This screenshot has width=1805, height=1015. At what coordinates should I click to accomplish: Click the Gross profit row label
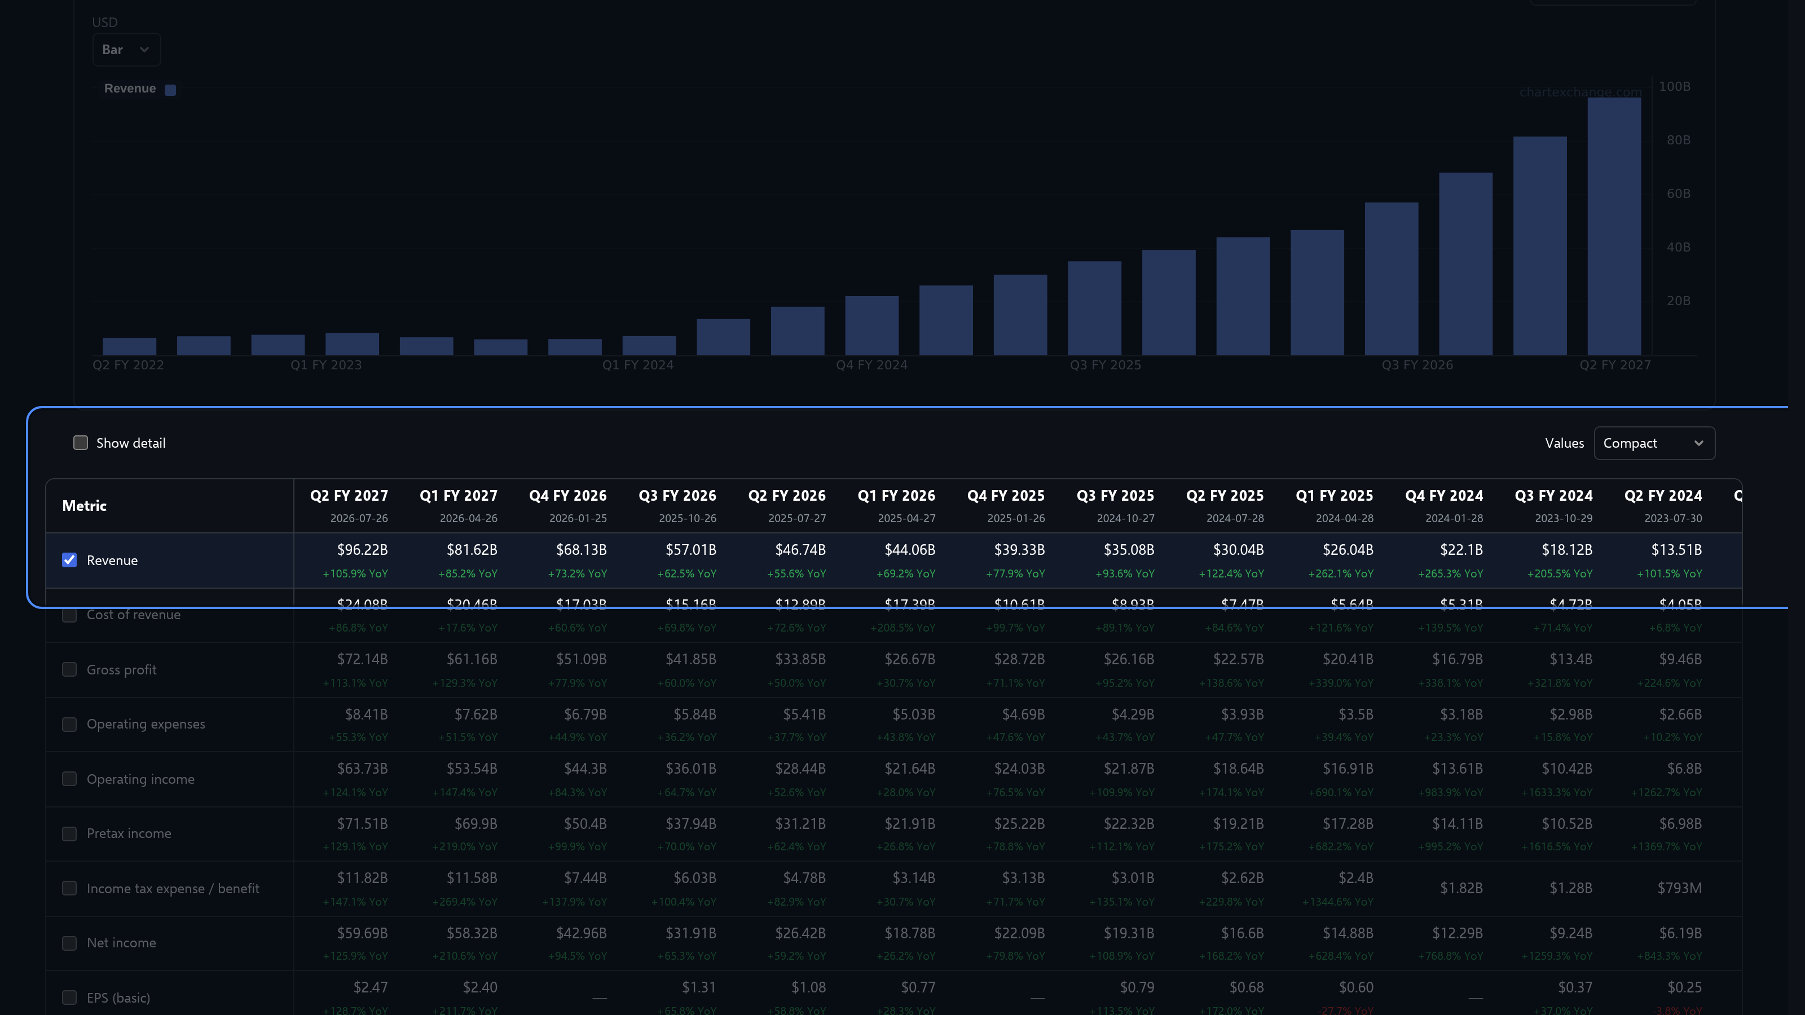pyautogui.click(x=121, y=670)
